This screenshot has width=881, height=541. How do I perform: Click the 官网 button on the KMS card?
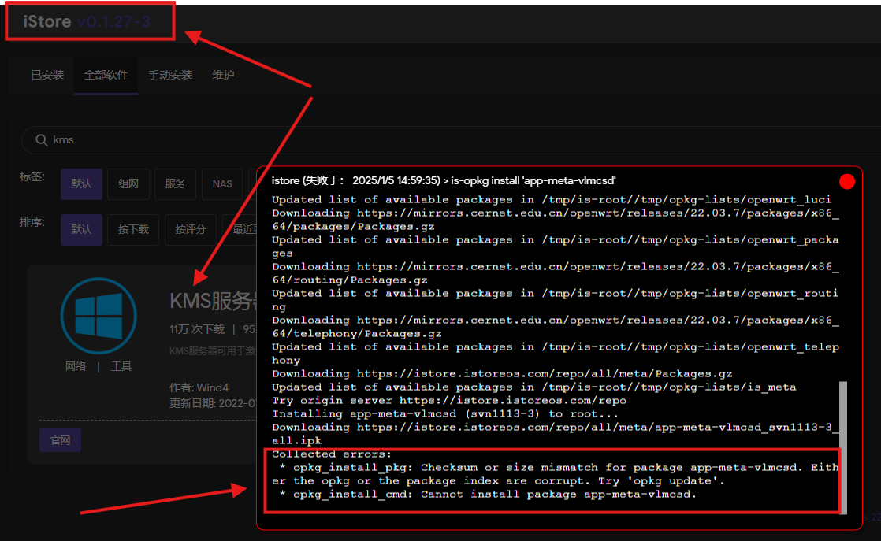61,440
